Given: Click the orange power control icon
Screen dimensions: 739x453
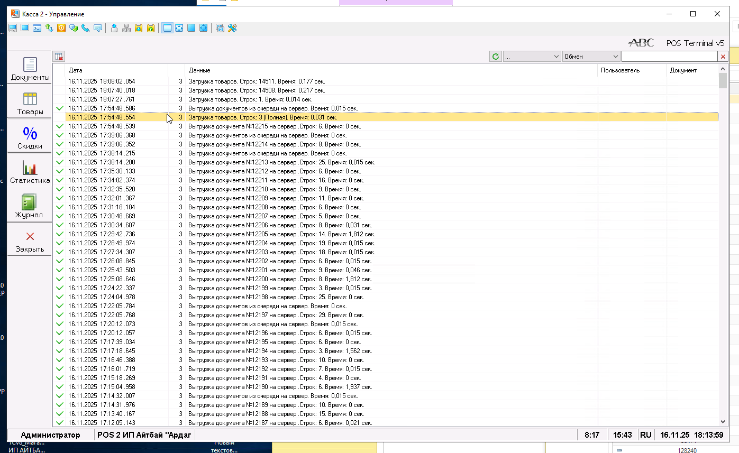Looking at the screenshot, I should tap(61, 29).
